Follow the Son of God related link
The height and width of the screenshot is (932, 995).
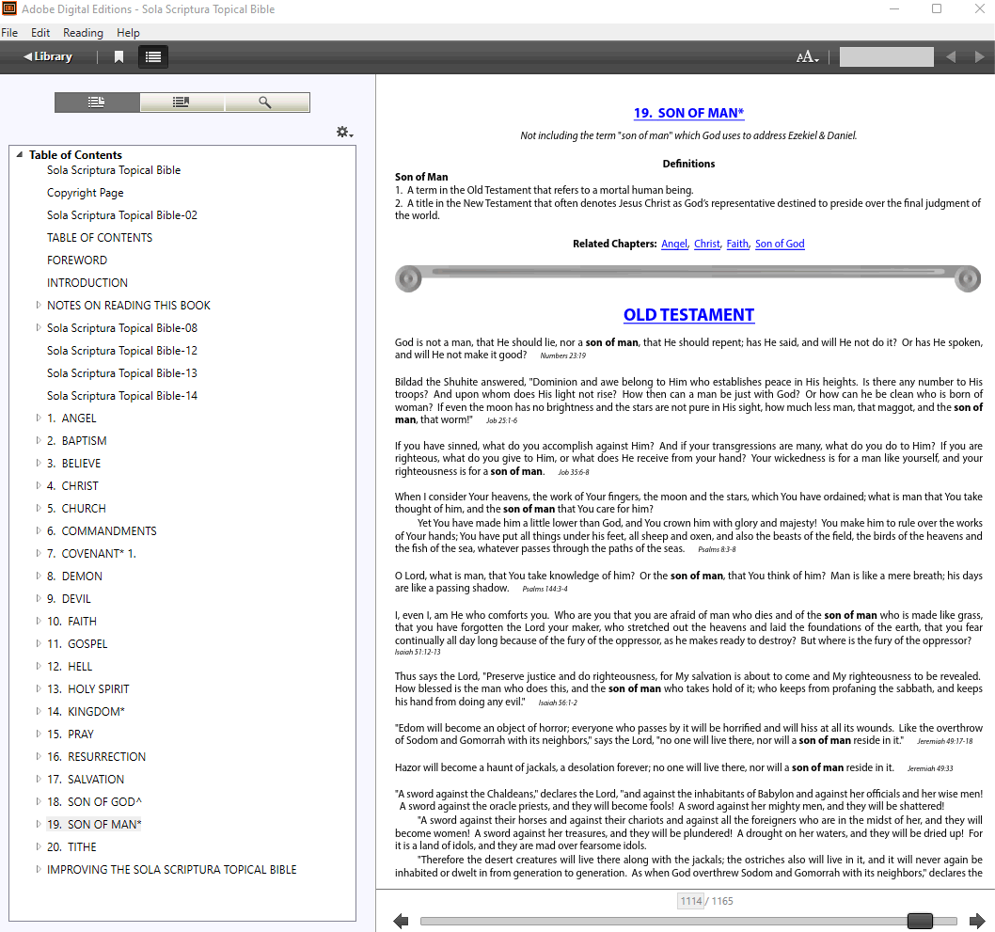[780, 244]
